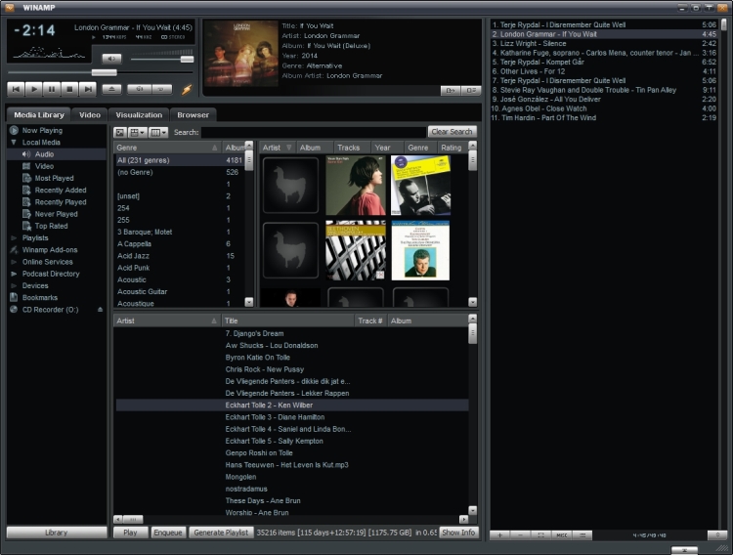Sort by the Genre column header in the genre pane
Image resolution: width=733 pixels, height=555 pixels.
[167, 148]
